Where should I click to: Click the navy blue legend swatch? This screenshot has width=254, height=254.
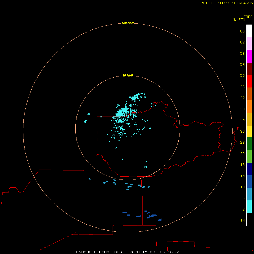(249, 169)
